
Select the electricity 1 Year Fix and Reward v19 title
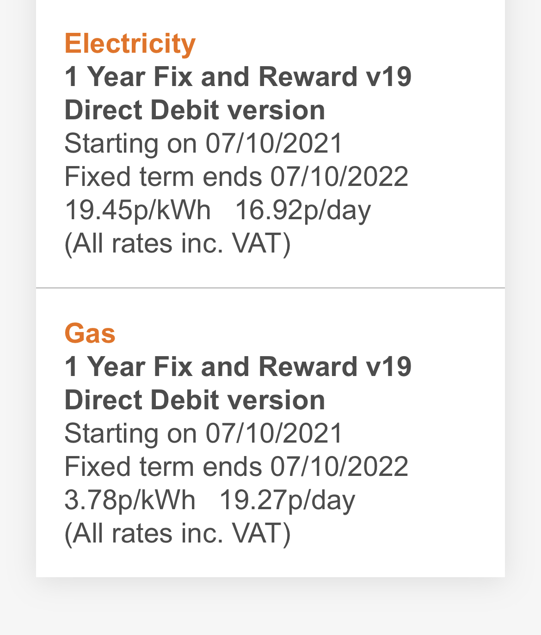tap(238, 77)
